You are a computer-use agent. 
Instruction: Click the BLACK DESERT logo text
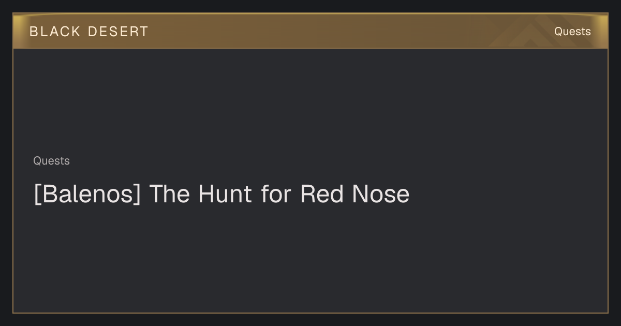(89, 32)
